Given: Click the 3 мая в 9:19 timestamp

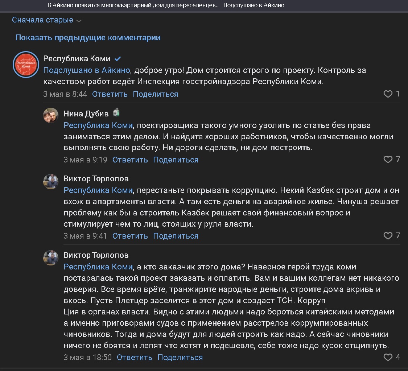Looking at the screenshot, I should coord(85,160).
